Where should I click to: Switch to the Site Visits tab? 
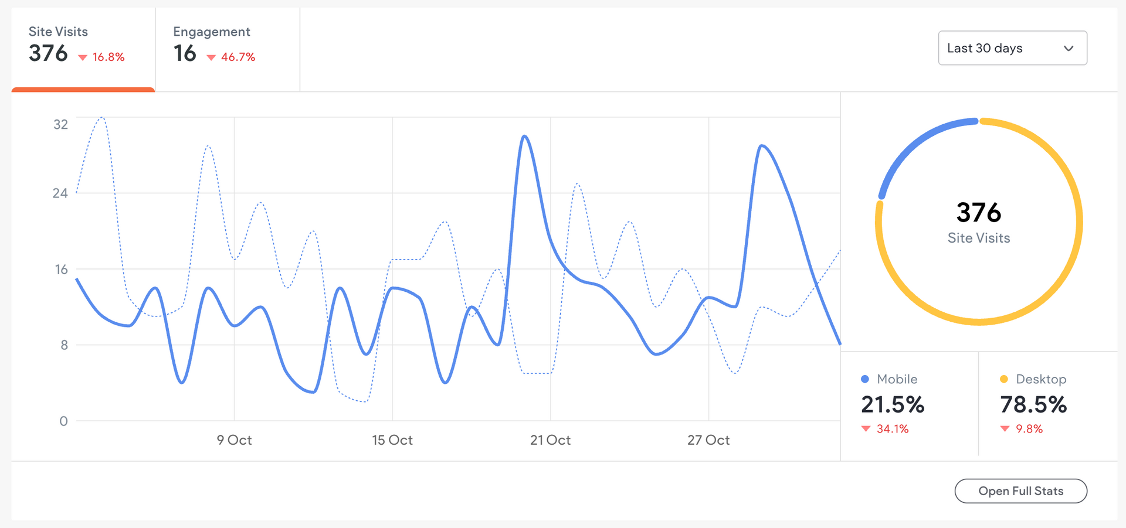click(x=83, y=46)
